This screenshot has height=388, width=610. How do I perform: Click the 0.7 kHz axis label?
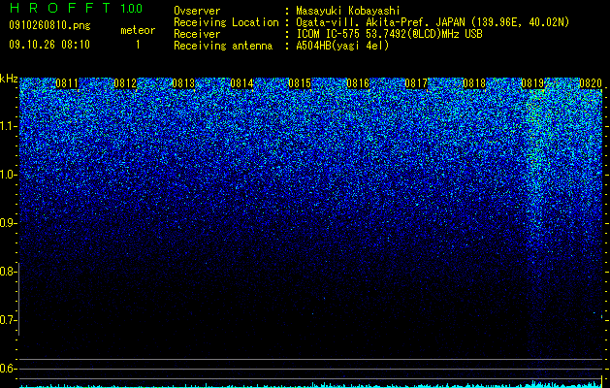tap(8, 320)
